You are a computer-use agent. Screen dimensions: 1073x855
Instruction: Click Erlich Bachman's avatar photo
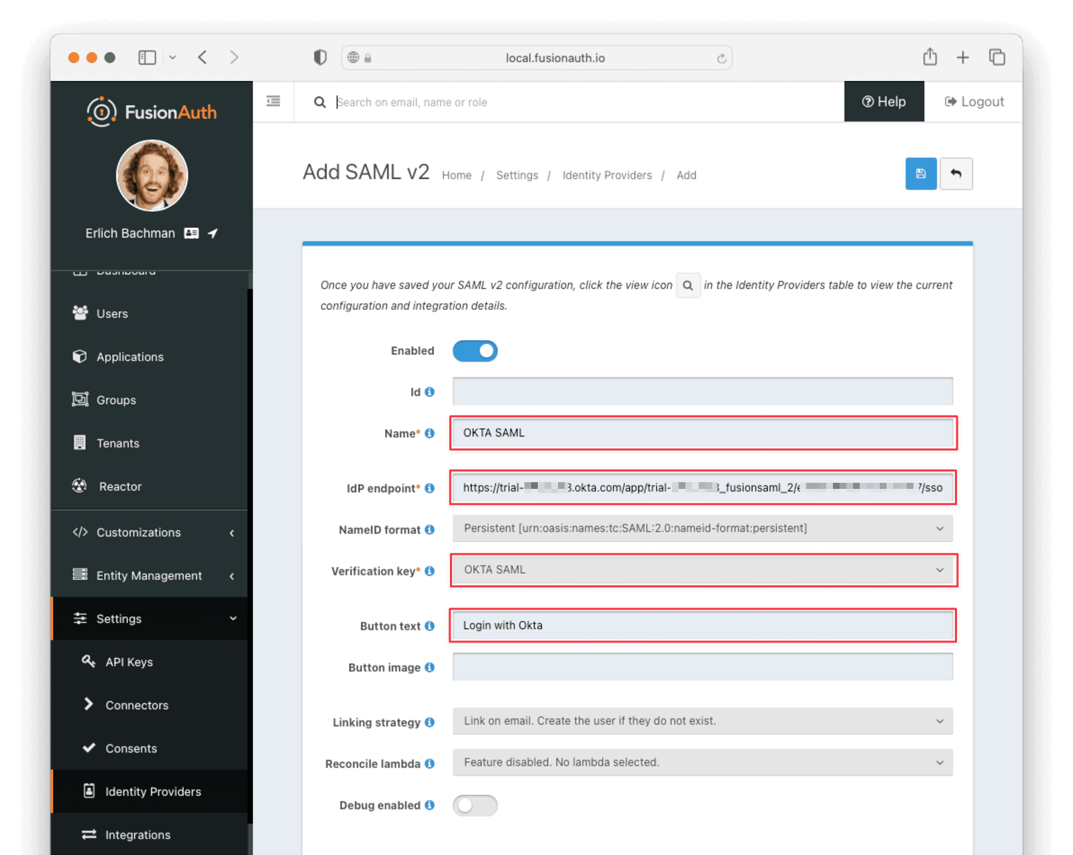(152, 176)
